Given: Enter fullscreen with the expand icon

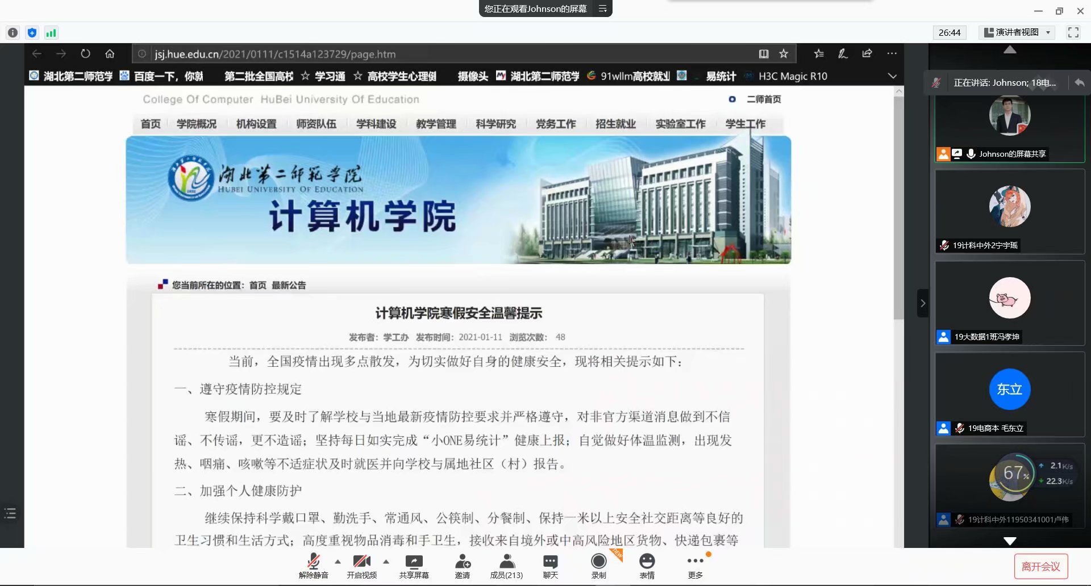Looking at the screenshot, I should 1073,32.
